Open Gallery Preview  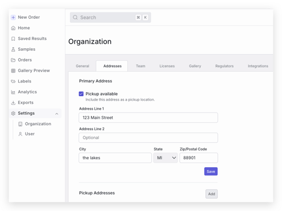click(34, 71)
